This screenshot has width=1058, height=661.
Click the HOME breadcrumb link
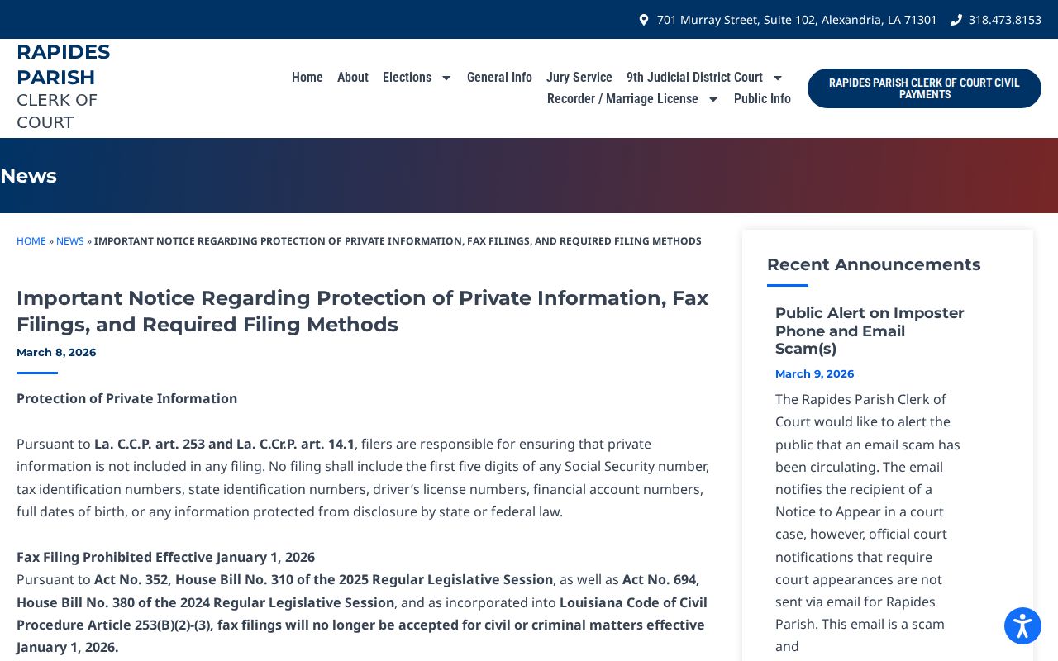(31, 241)
